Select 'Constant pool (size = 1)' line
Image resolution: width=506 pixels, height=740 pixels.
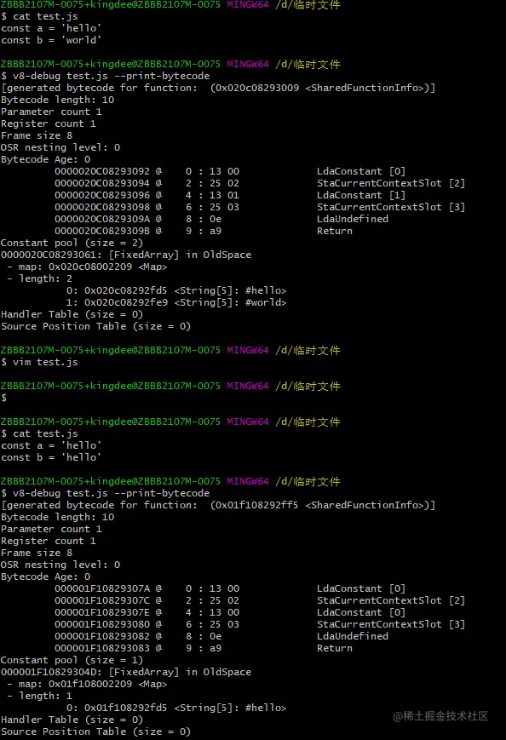[x=72, y=660]
